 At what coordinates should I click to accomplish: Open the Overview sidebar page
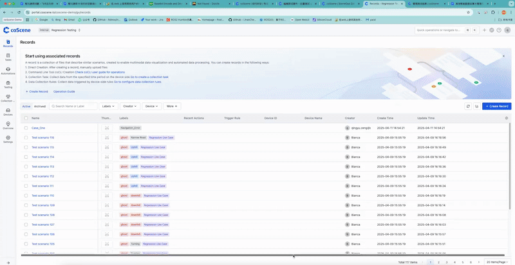8,125
